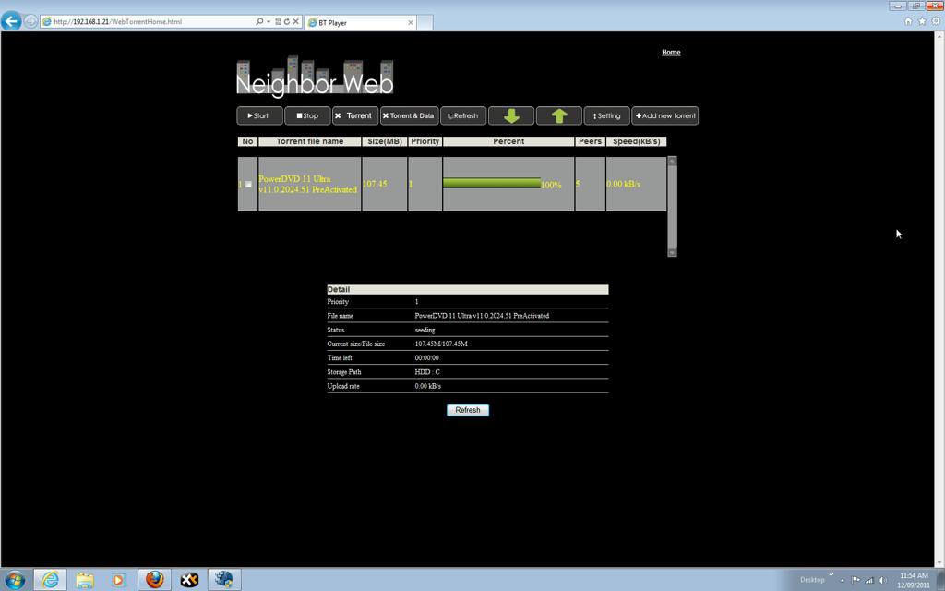This screenshot has height=591, width=945.
Task: Click the torrent list scrollbar up arrow
Action: [672, 161]
